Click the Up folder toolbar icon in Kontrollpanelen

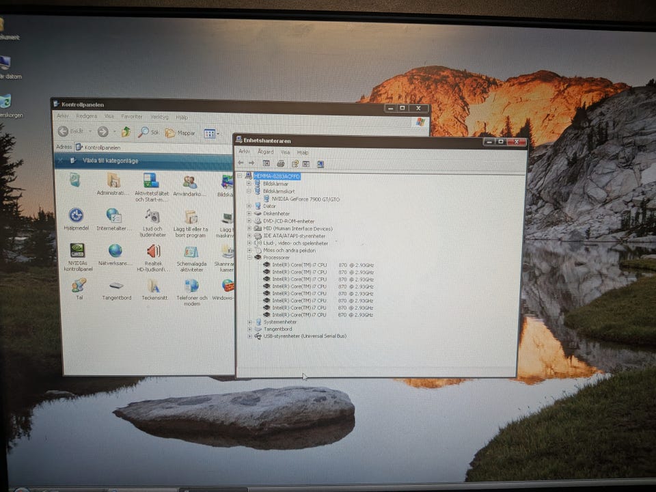coord(126,132)
